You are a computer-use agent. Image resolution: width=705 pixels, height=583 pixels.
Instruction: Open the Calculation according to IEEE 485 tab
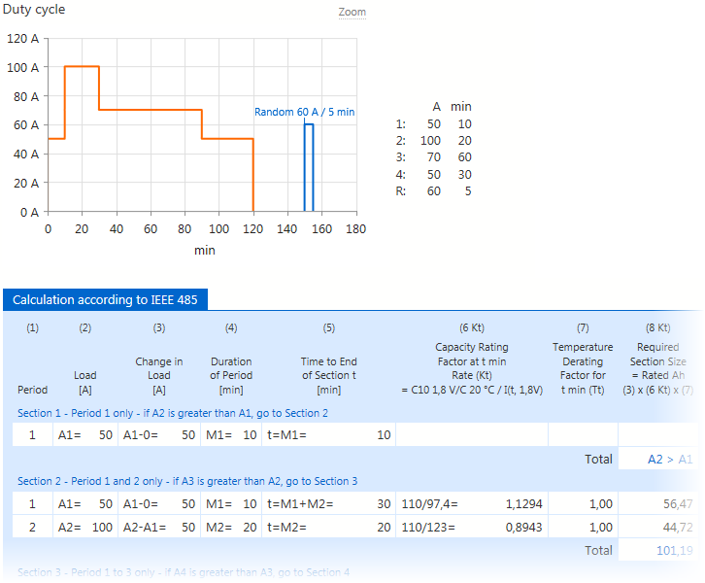[x=105, y=299]
